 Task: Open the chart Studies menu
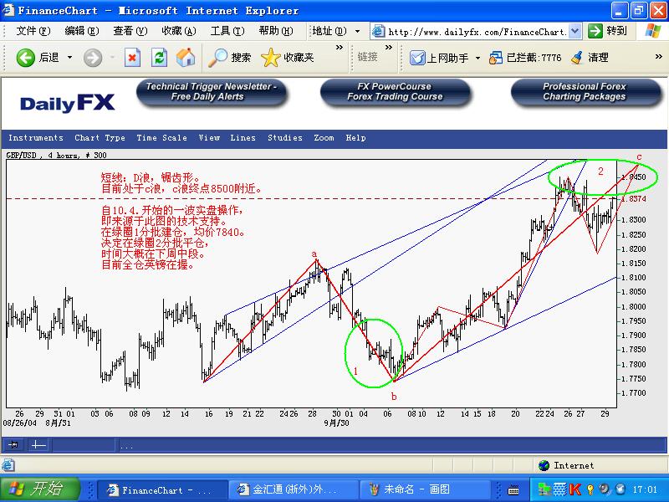[x=285, y=138]
